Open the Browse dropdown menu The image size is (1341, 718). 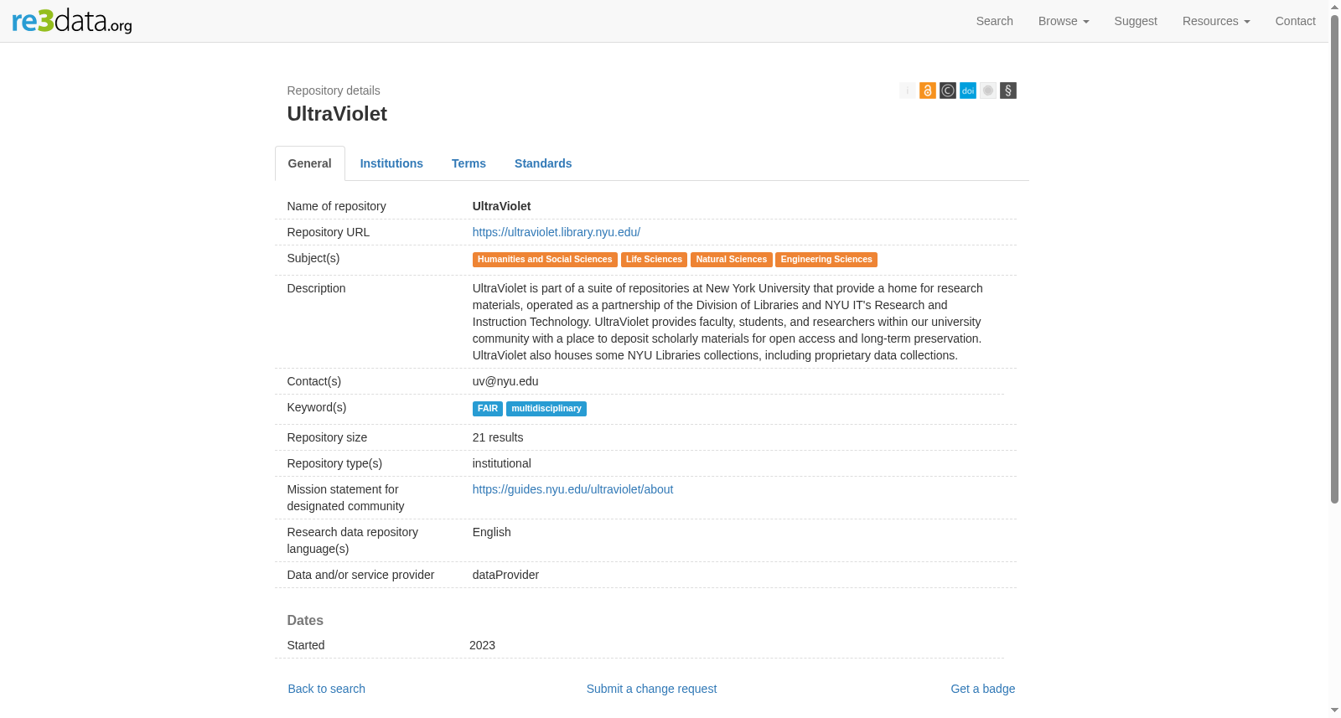coord(1064,21)
